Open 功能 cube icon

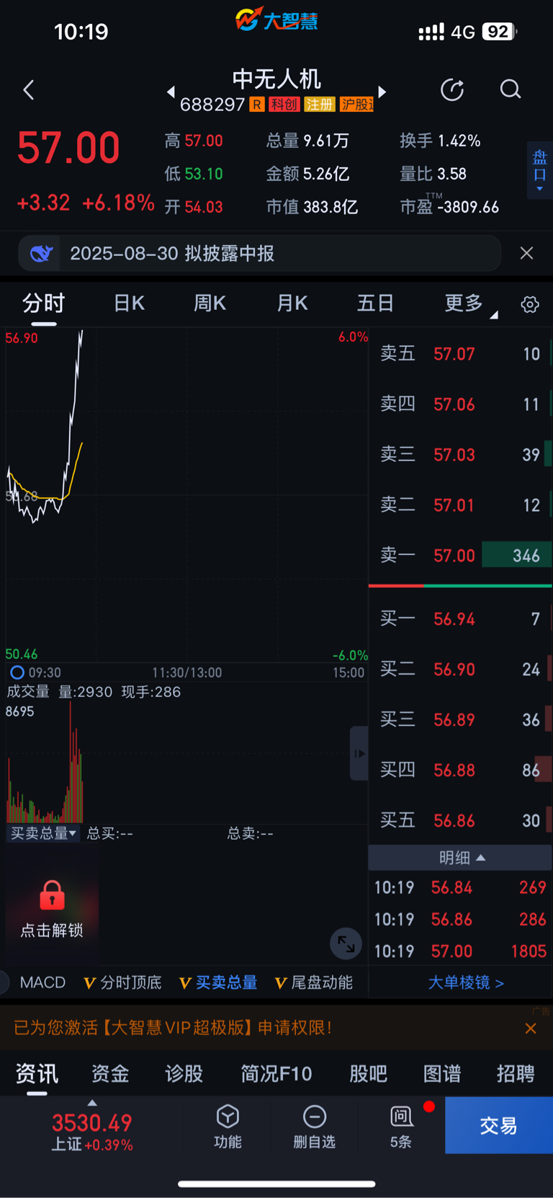pyautogui.click(x=228, y=1117)
